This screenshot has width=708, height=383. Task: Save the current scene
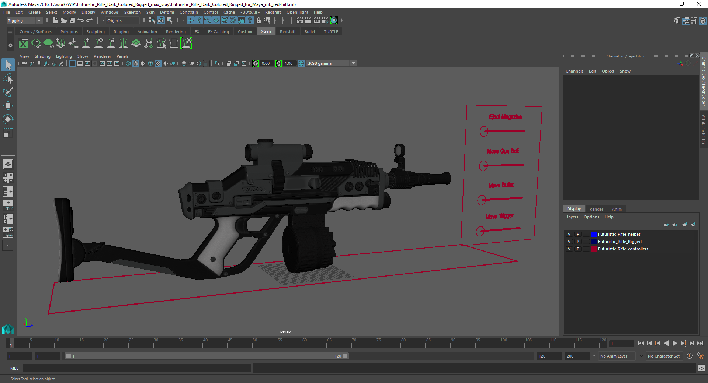coord(72,21)
